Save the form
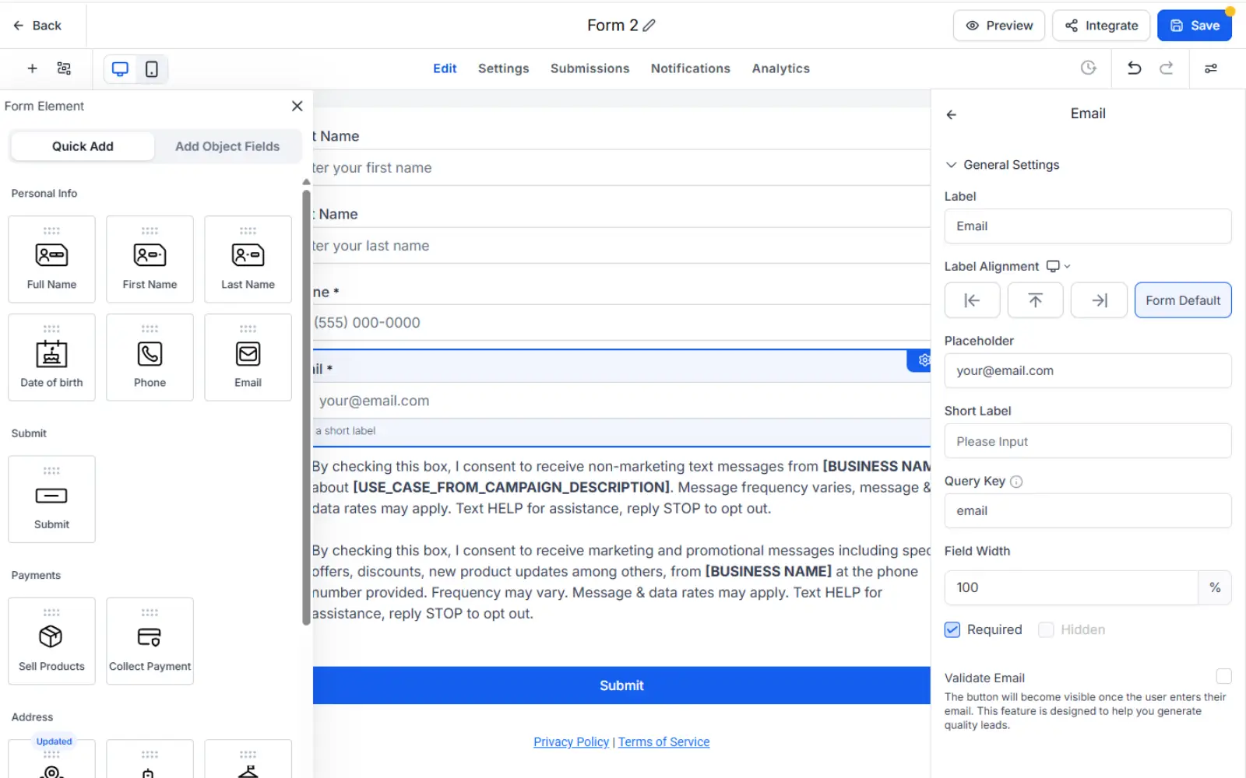The width and height of the screenshot is (1246, 778). [1194, 26]
